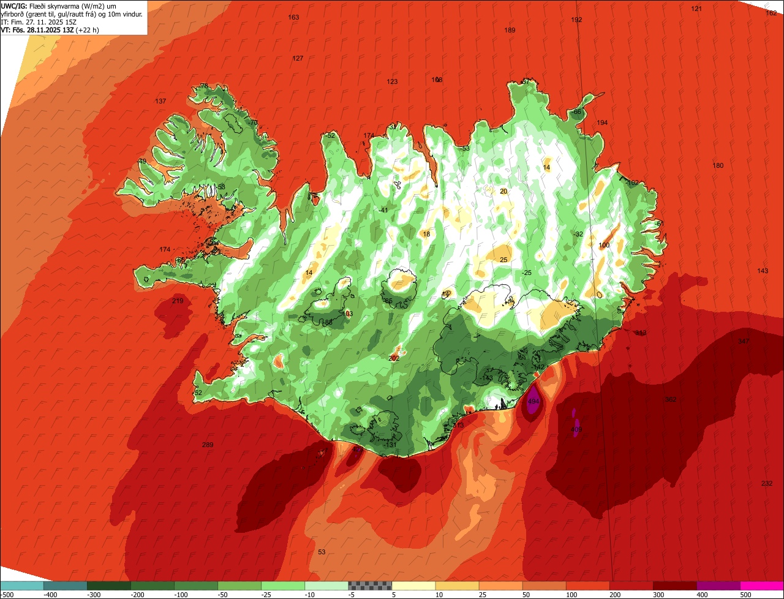Click the map value -131 on the south coast

(x=390, y=445)
